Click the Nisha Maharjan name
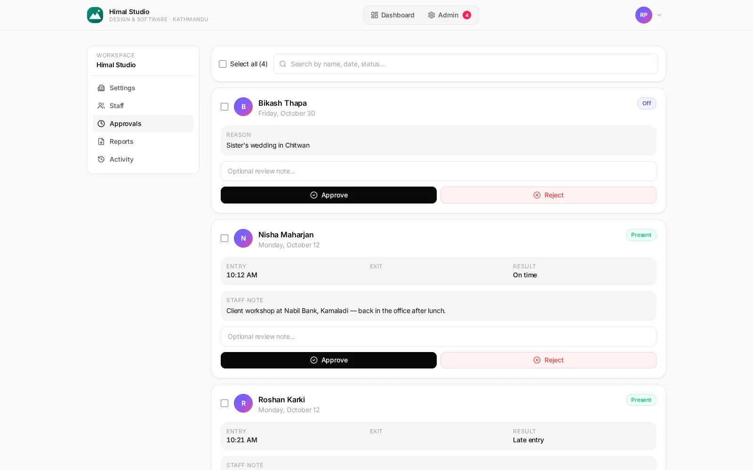The width and height of the screenshot is (753, 470). [x=286, y=235]
